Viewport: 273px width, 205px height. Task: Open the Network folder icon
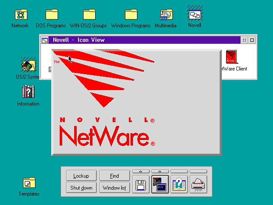21,15
